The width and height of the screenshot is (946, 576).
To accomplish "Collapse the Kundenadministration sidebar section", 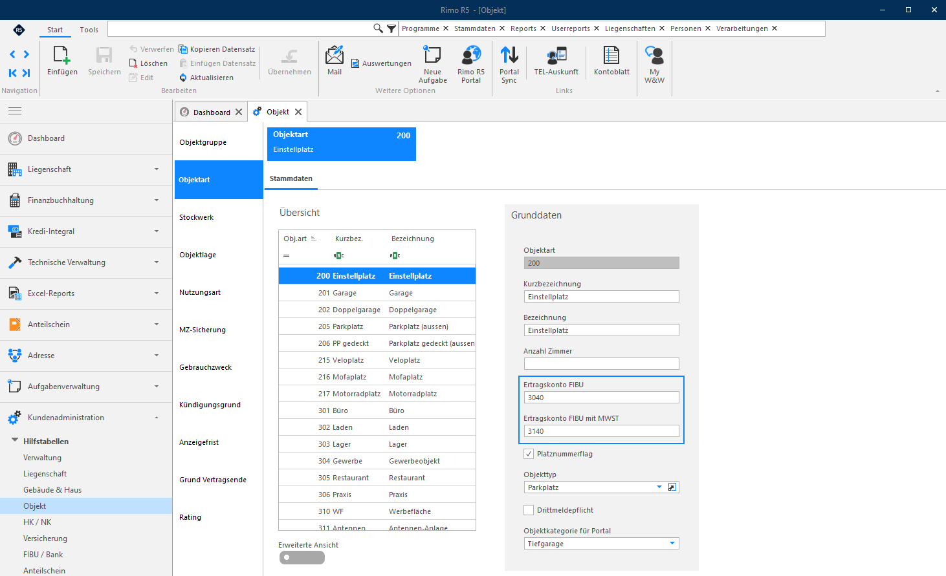I will pyautogui.click(x=86, y=418).
